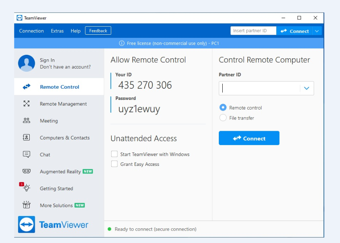Close the TeamViewer window
Viewport: 340px width, 243px height.
(x=316, y=18)
